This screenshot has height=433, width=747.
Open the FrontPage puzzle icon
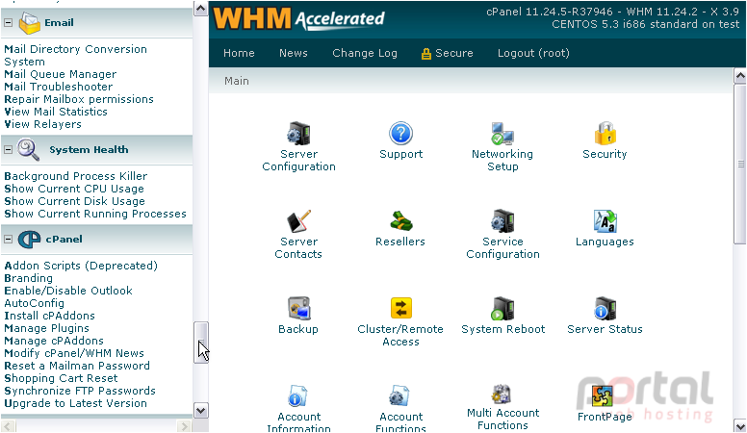coord(603,396)
